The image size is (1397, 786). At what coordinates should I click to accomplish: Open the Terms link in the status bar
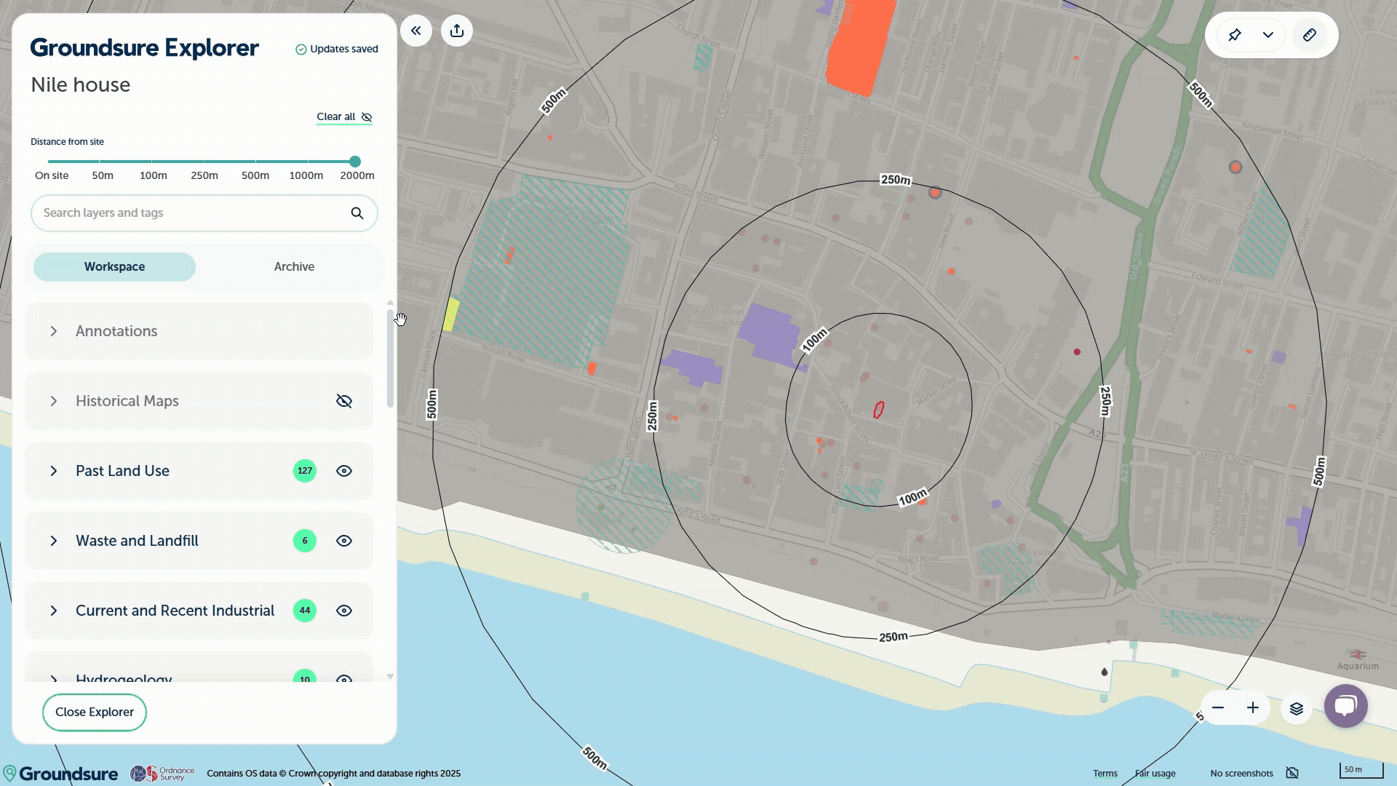click(1105, 773)
